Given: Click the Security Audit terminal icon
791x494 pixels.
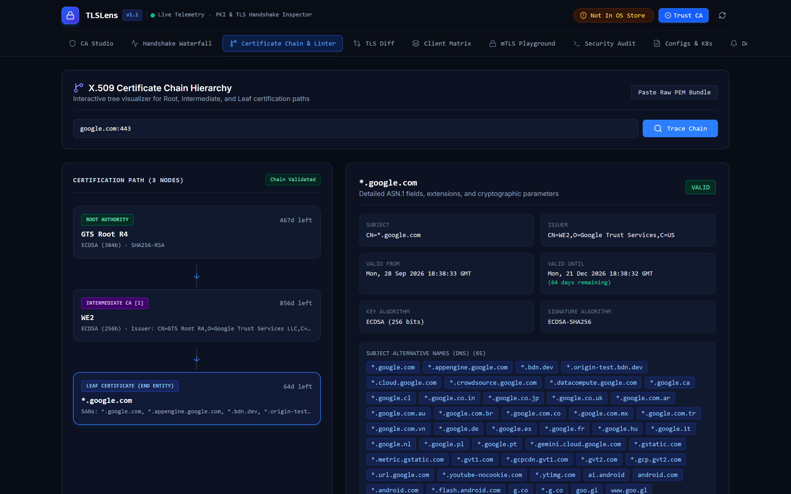Looking at the screenshot, I should 576,43.
